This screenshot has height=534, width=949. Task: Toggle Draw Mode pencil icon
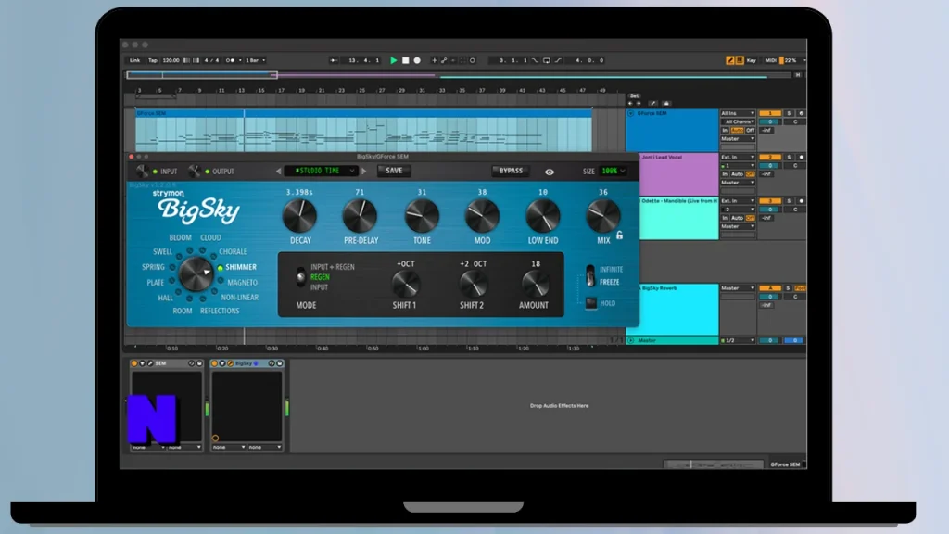tap(730, 60)
